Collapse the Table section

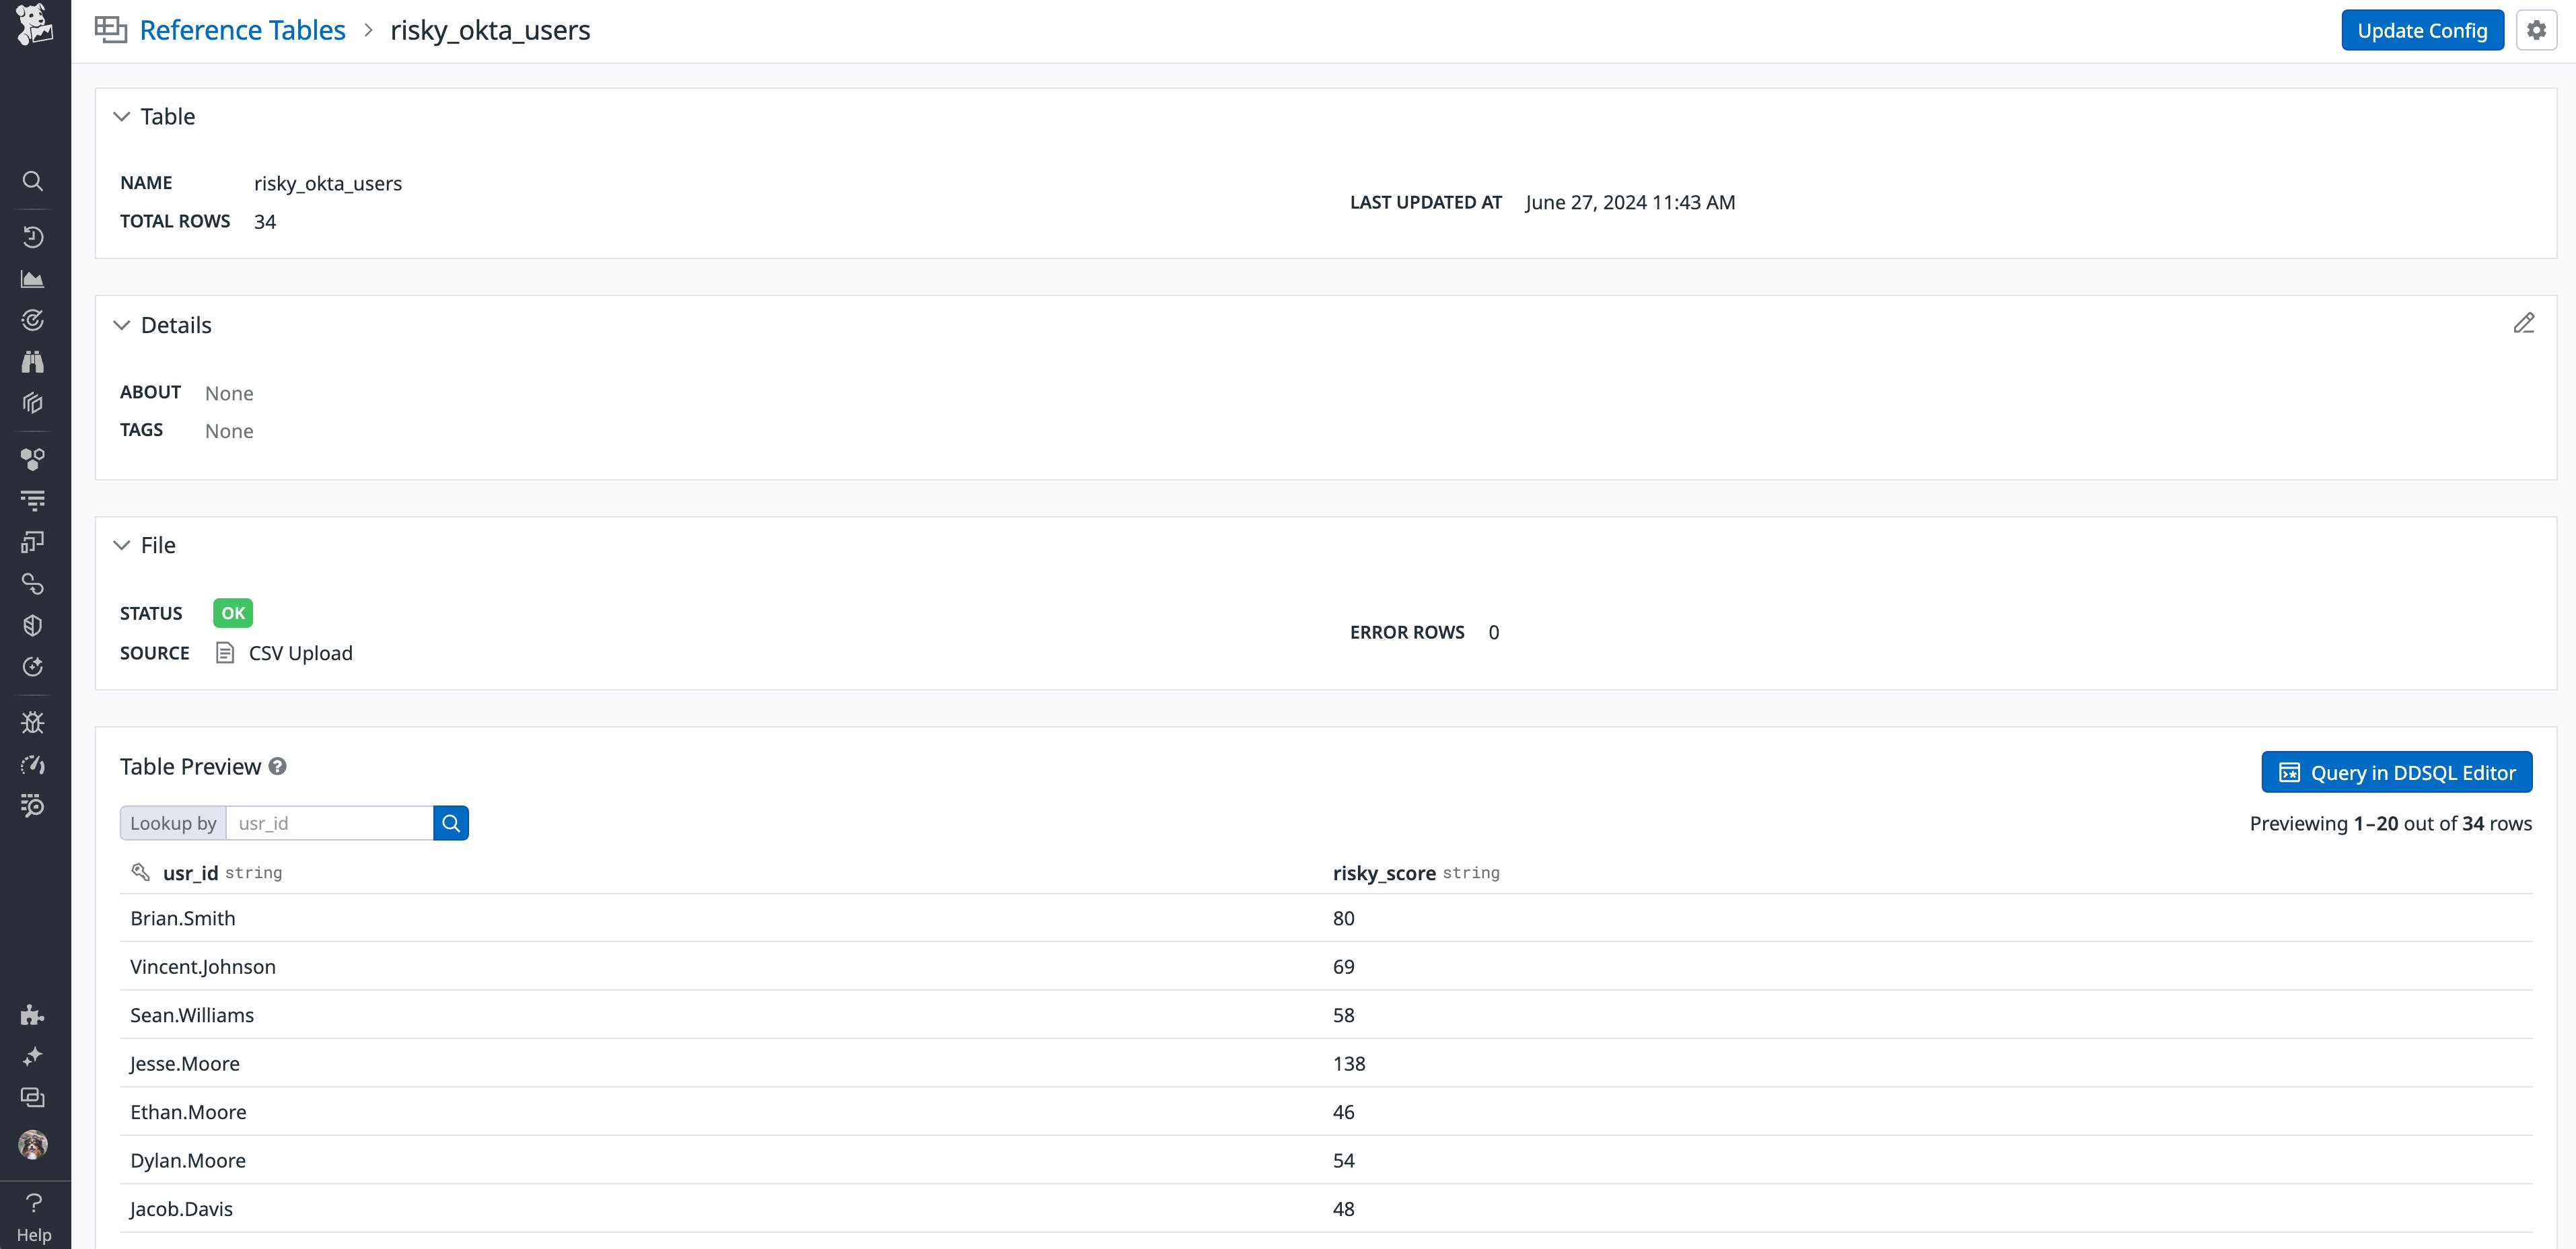(x=122, y=116)
